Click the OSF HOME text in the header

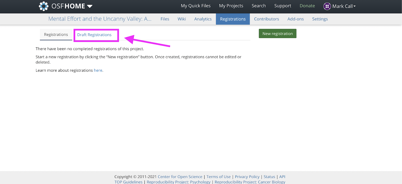(x=68, y=6)
